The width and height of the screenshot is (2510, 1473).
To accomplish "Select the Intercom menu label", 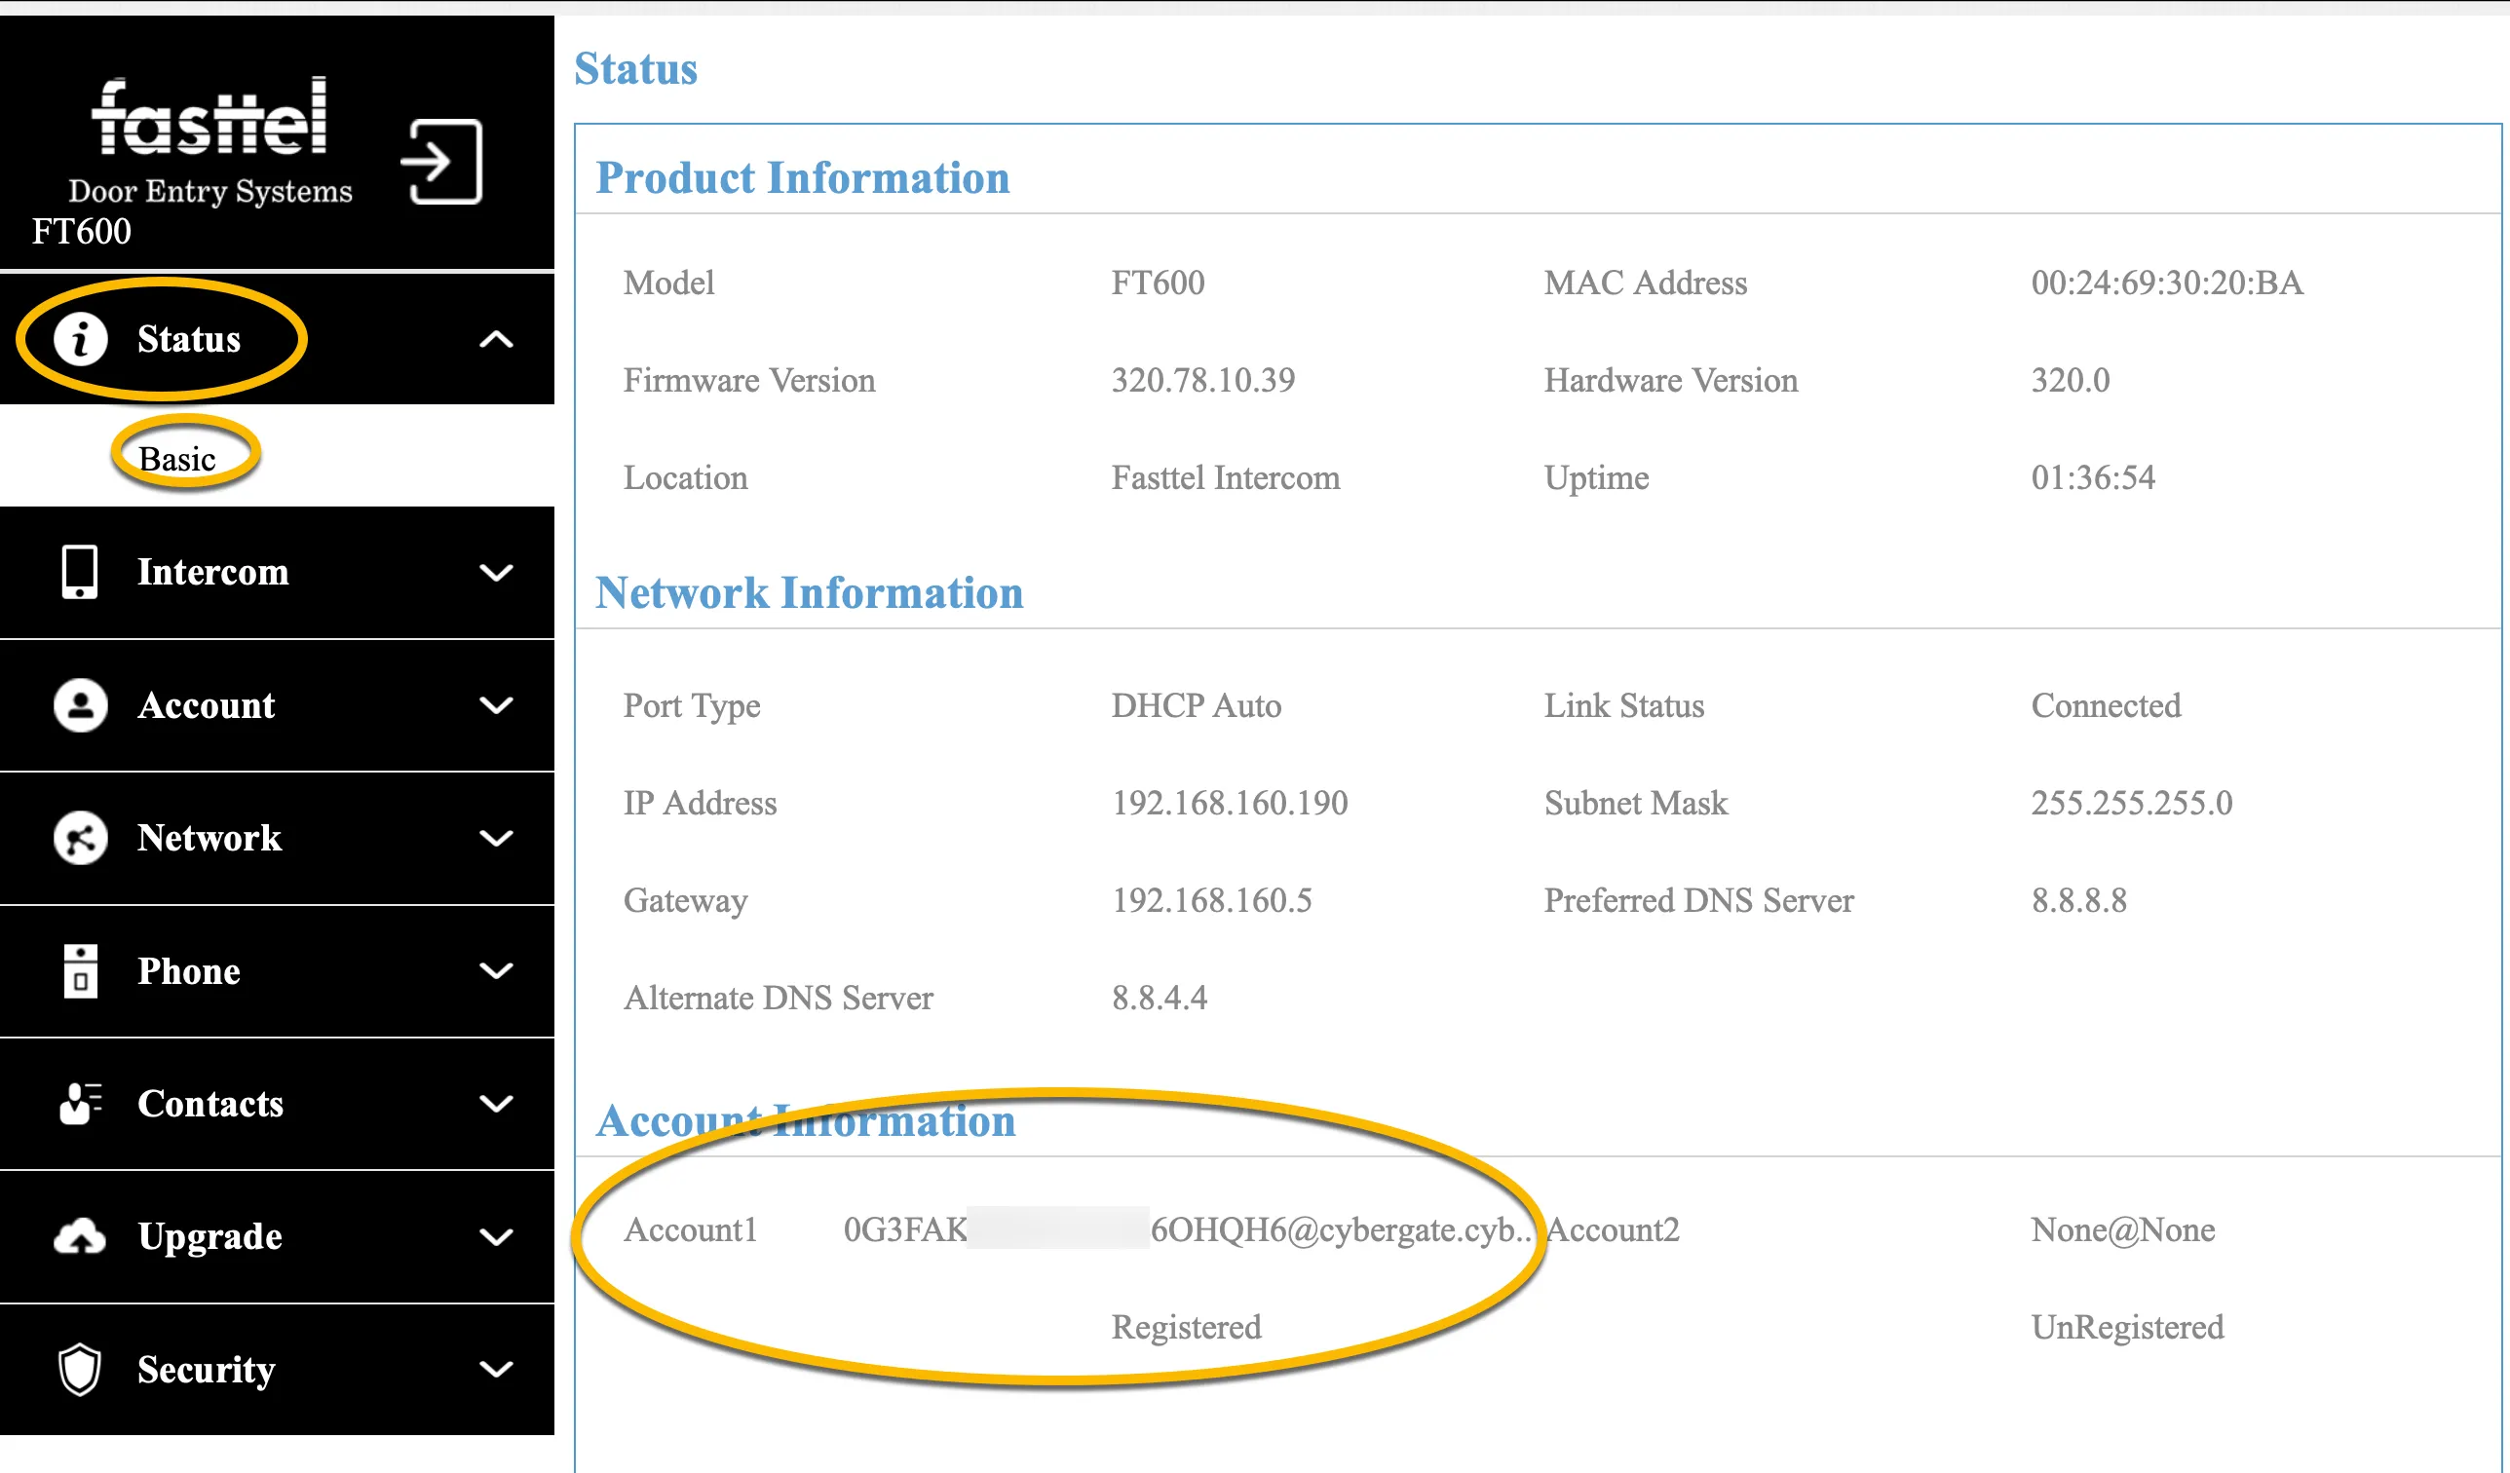I will pyautogui.click(x=213, y=572).
